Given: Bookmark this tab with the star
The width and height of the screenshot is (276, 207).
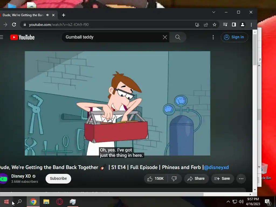Looking at the screenshot, I should 214,25.
